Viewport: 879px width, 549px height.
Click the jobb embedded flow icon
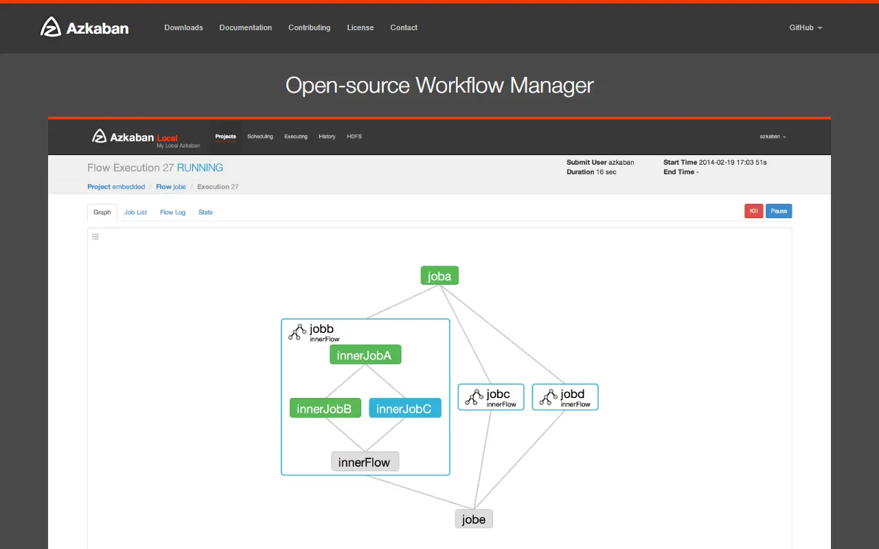click(x=297, y=332)
